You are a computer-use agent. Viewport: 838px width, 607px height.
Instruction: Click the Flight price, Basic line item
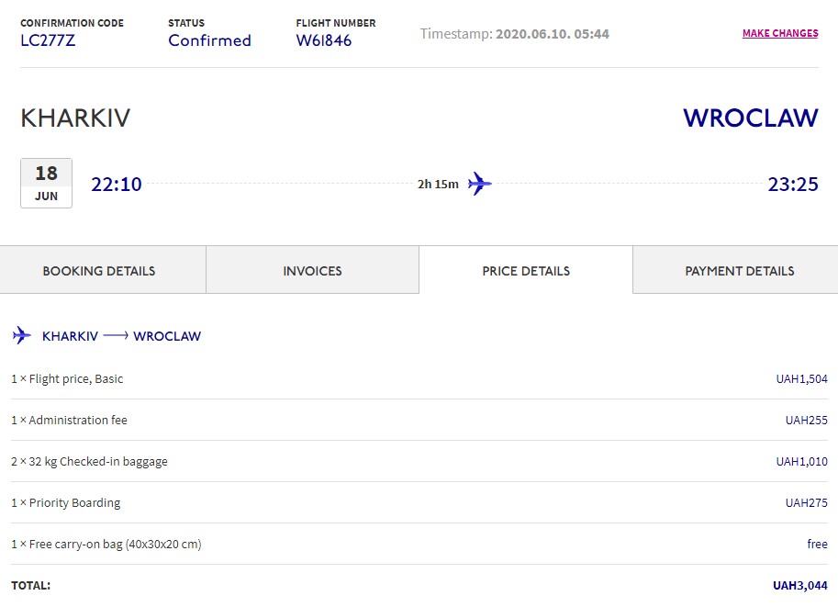pos(67,379)
